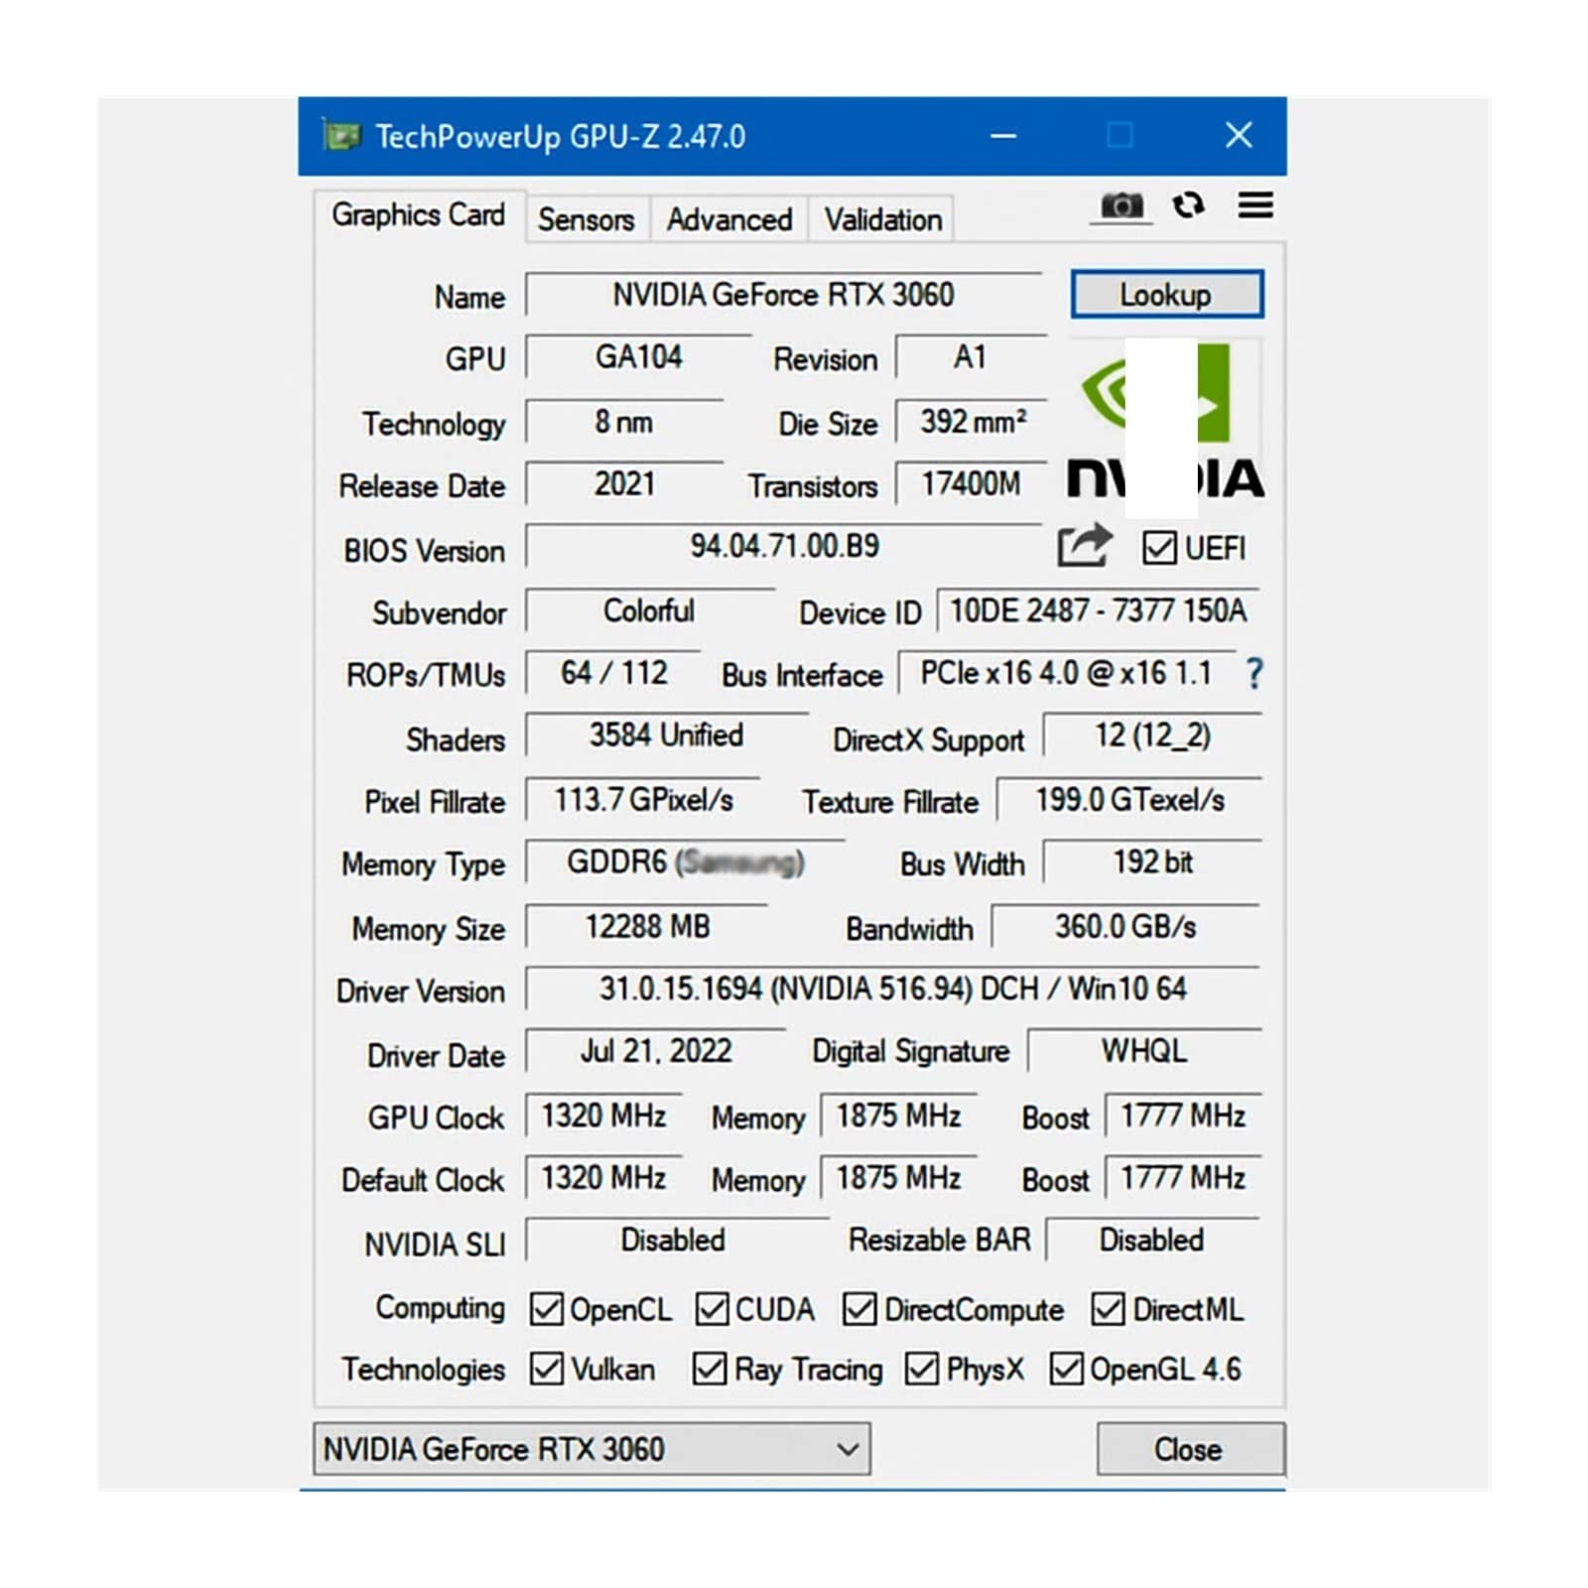
Task: Select the Technology value 8 nm
Action: click(x=624, y=422)
